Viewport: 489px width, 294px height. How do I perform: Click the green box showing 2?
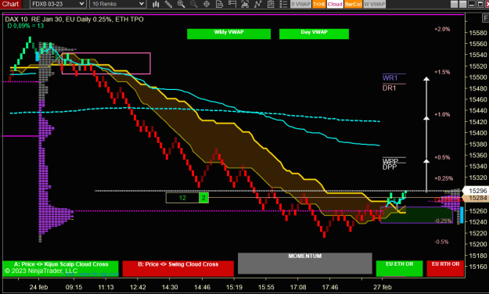203,198
